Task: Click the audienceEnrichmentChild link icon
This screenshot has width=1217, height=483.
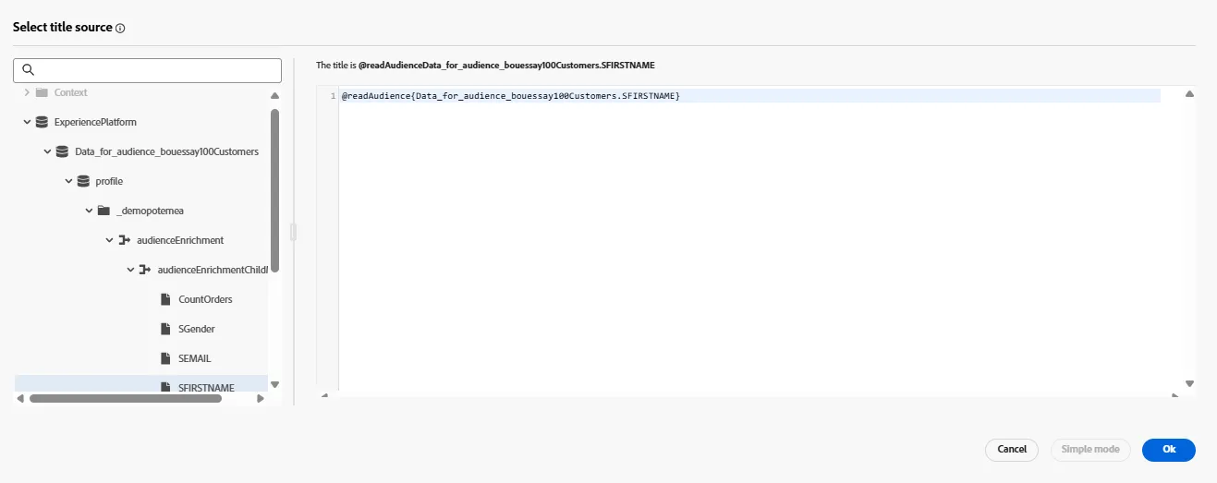Action: tap(144, 270)
